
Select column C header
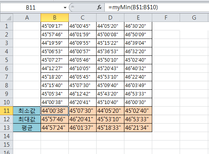(x=83, y=18)
